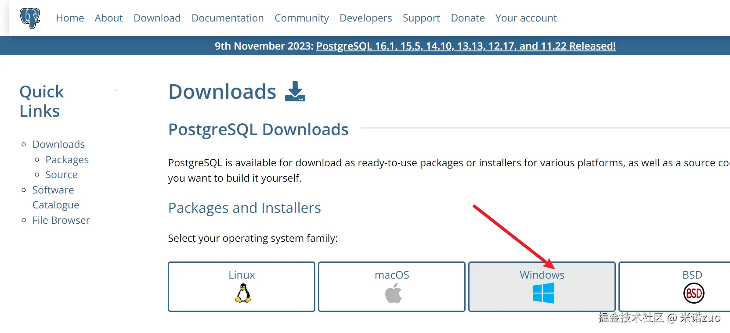Click 'Select your operating system family:' text

point(253,238)
